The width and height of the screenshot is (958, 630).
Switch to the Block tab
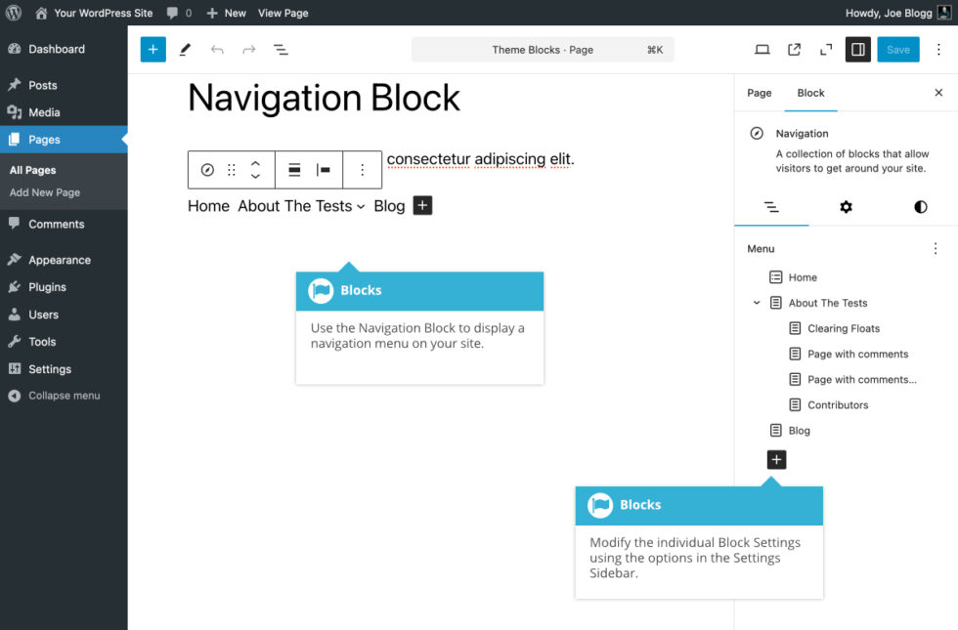(x=810, y=93)
